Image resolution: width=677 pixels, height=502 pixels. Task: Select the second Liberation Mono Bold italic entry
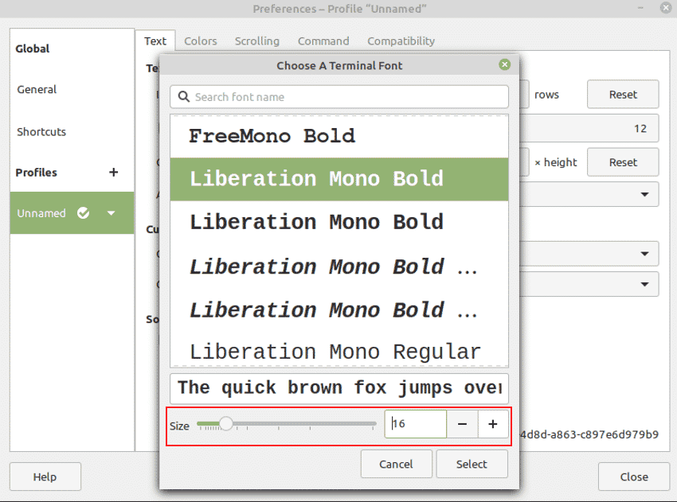pos(339,309)
